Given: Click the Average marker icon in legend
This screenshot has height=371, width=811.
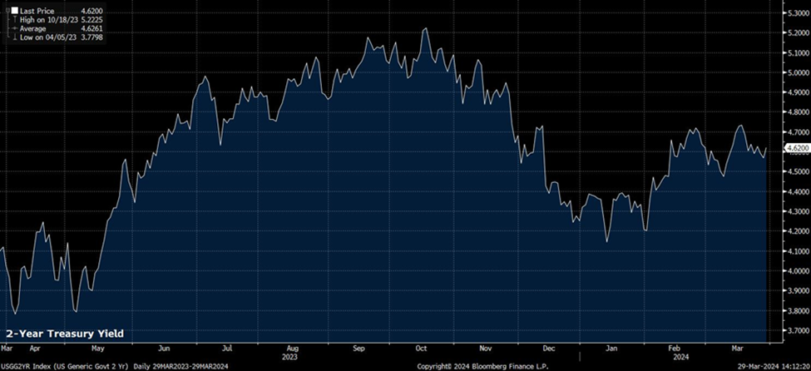Looking at the screenshot, I should [x=13, y=27].
